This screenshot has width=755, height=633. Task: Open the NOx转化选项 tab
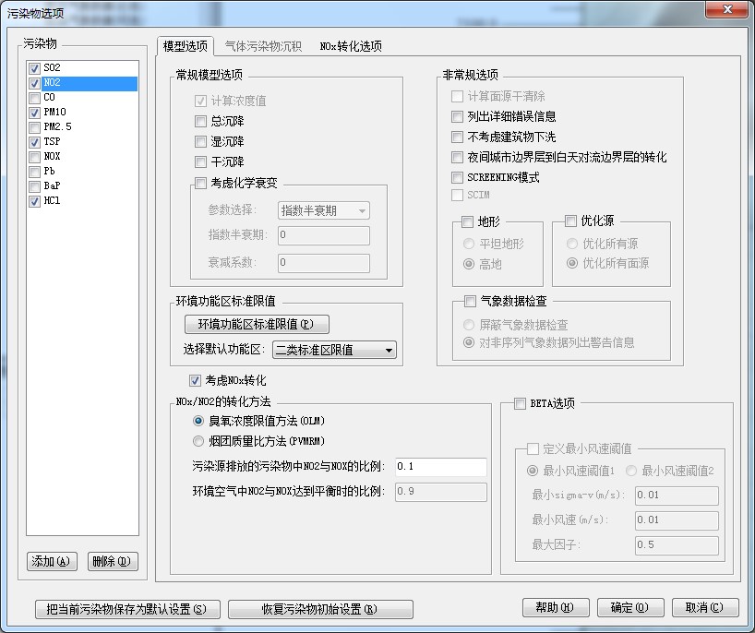(351, 46)
